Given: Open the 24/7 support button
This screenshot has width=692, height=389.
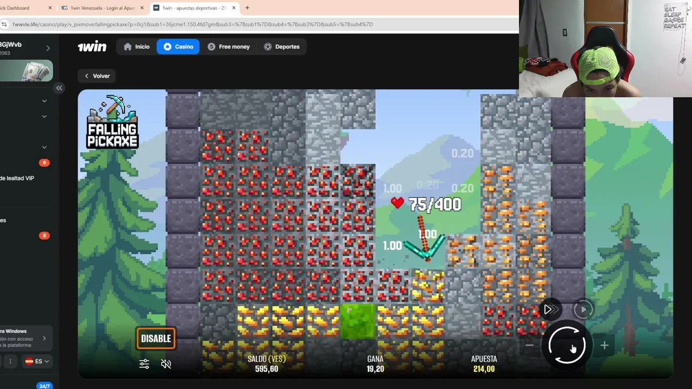Looking at the screenshot, I should coord(44,386).
